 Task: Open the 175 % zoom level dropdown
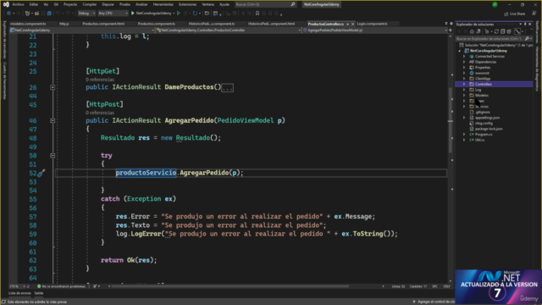pos(17,286)
